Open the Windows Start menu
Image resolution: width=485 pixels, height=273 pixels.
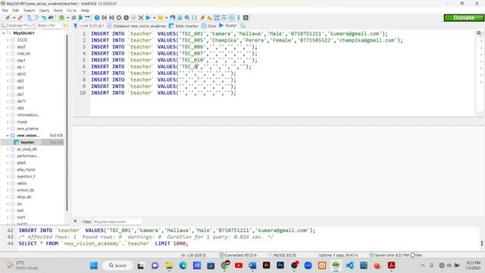[x=94, y=265]
